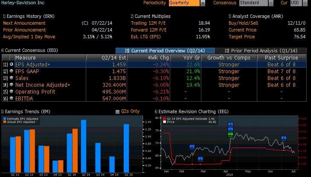Click Operating Profit estimate value 495.300M
The image size is (311, 177).
[x=114, y=92]
